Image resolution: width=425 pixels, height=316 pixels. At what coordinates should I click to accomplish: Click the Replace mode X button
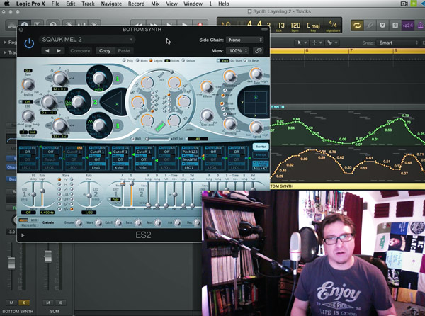tap(382, 26)
